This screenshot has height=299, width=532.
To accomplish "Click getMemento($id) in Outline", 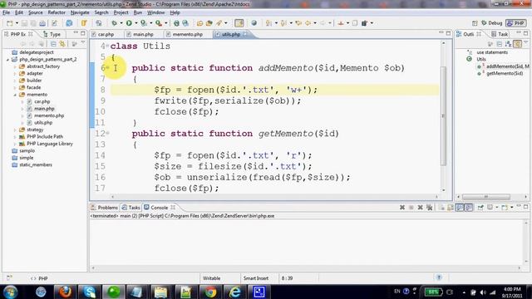I will [505, 73].
